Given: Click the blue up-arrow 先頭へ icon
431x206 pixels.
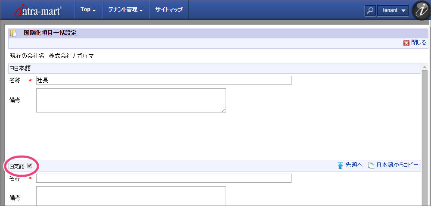Looking at the screenshot, I should click(x=340, y=165).
